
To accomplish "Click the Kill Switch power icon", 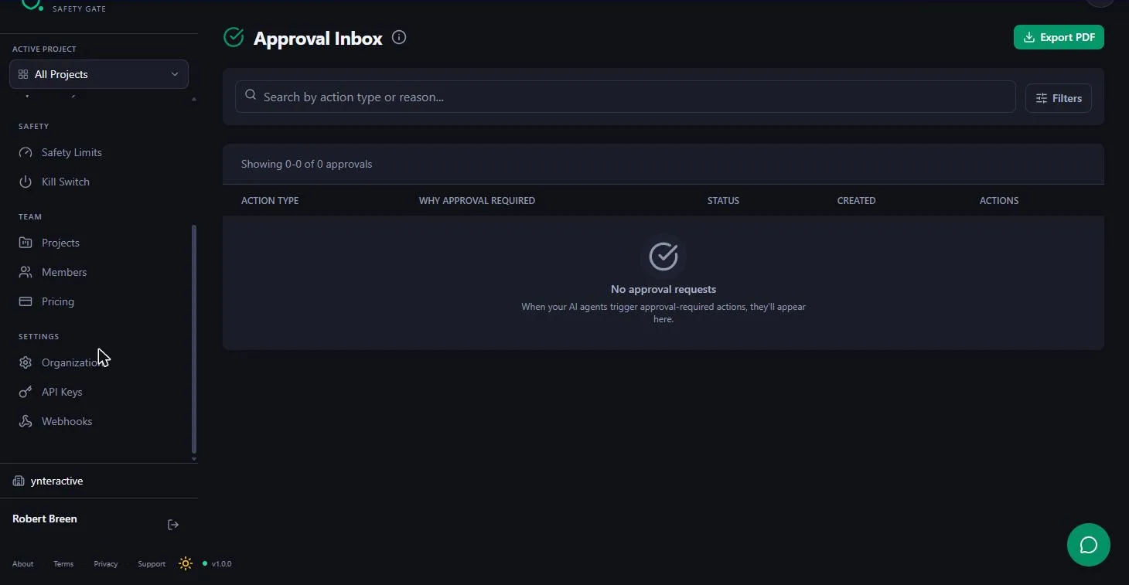I will click(x=26, y=182).
